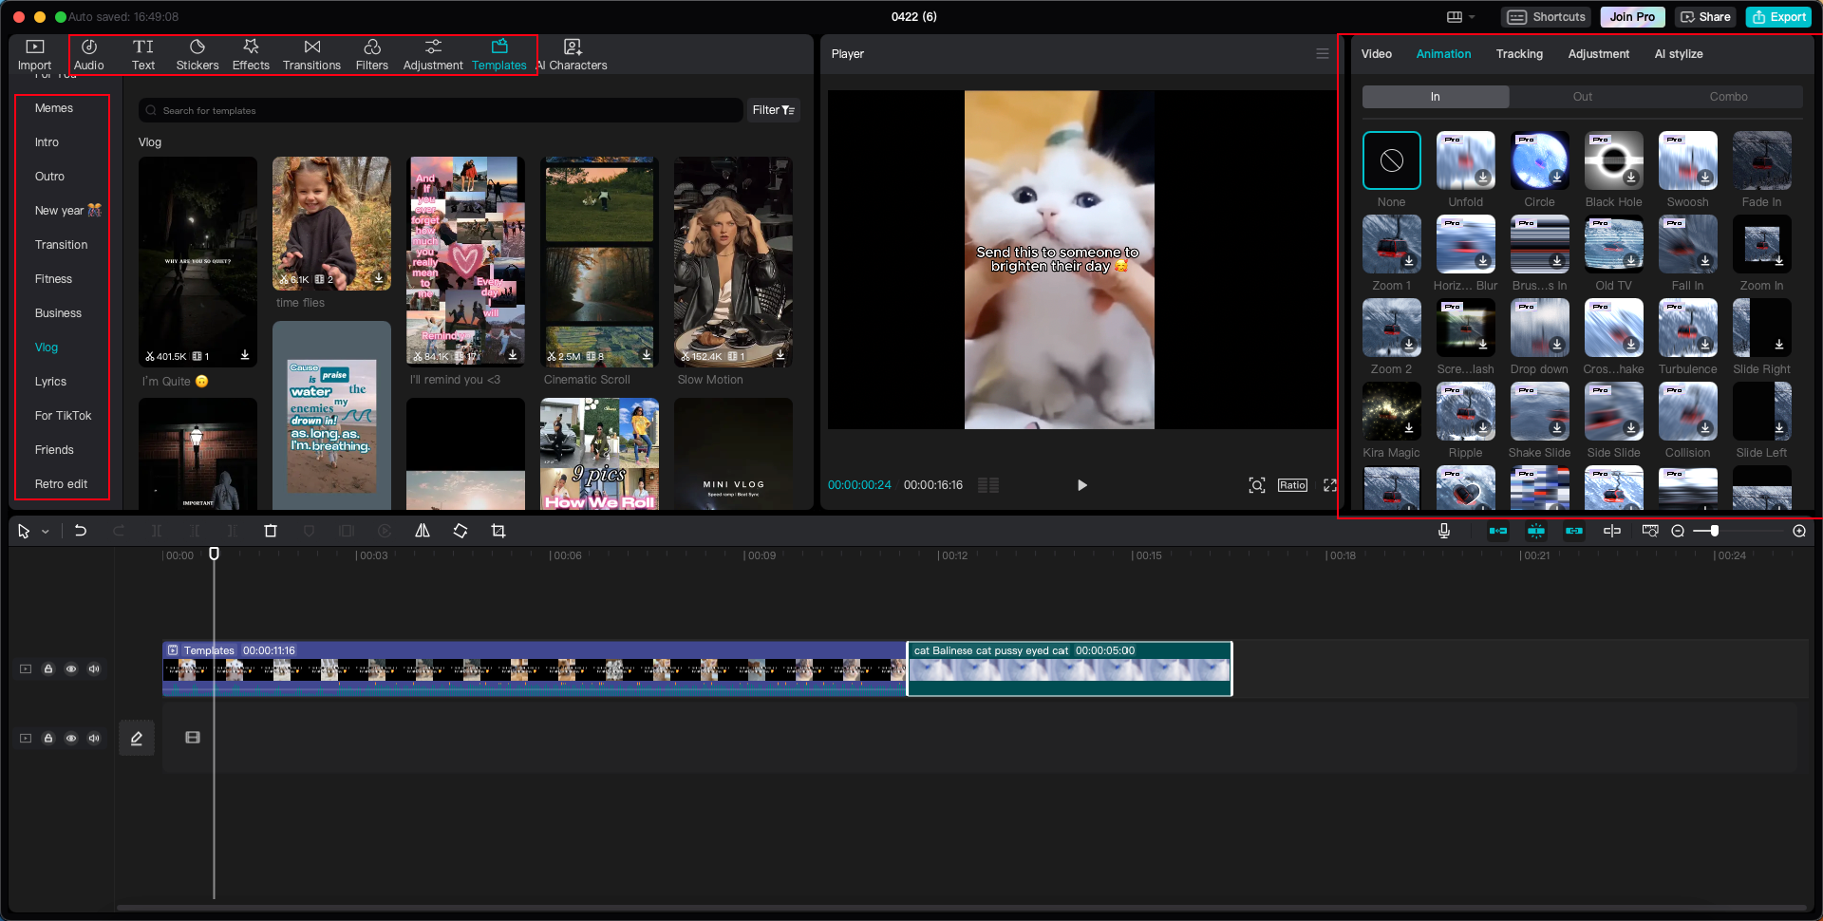Click the Join Pro button
The height and width of the screenshot is (921, 1823).
[1631, 17]
